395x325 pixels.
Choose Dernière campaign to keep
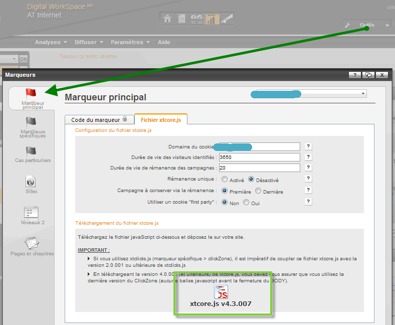click(x=258, y=191)
